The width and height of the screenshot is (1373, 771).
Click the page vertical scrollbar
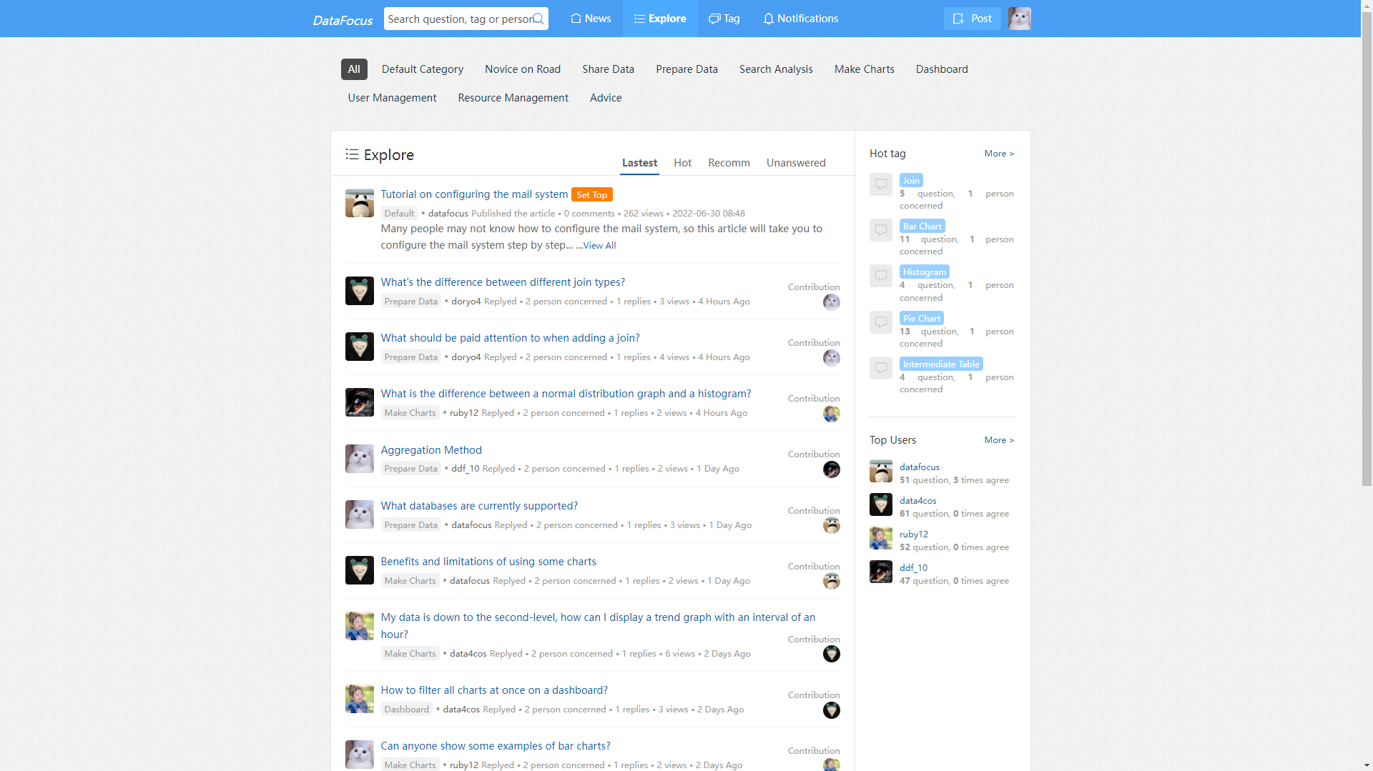(1367, 250)
